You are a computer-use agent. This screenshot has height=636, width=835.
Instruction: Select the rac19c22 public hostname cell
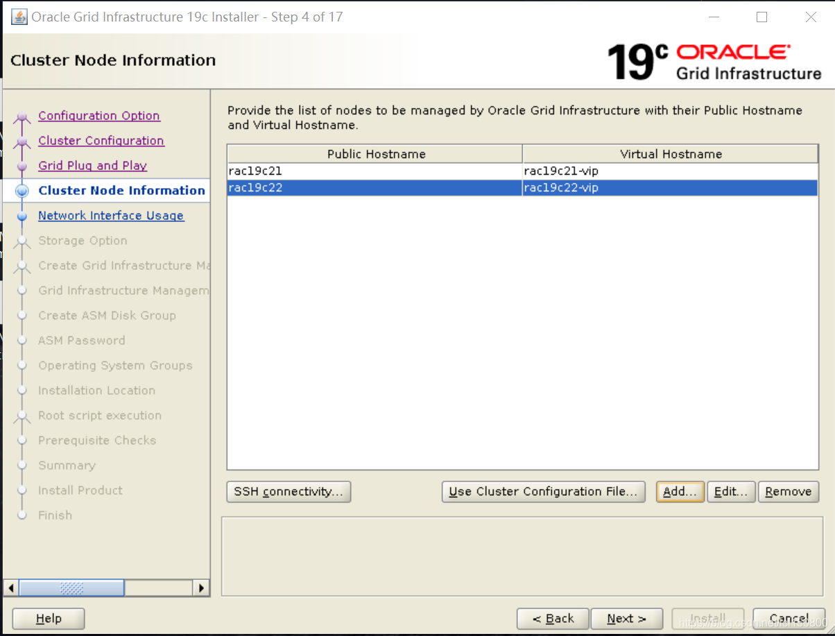tap(375, 188)
